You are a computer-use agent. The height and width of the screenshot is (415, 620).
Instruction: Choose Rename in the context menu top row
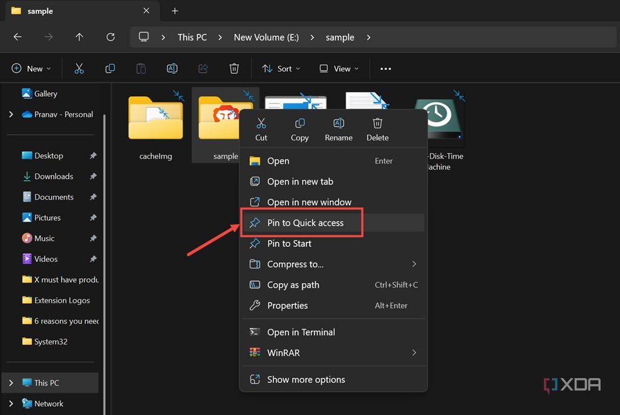[339, 129]
